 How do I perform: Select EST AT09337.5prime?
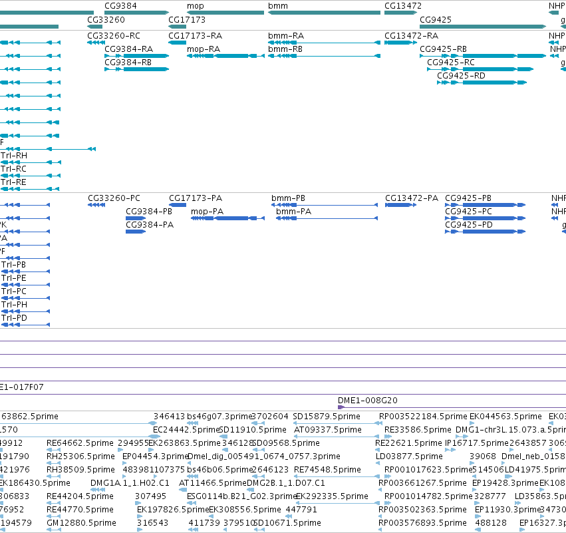328,430
